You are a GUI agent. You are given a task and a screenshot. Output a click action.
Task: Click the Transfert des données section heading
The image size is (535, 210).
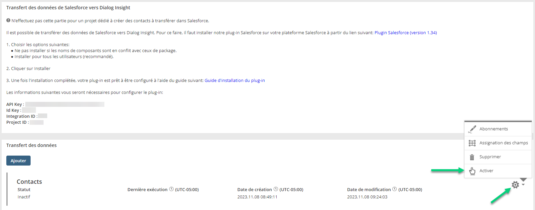[31, 145]
